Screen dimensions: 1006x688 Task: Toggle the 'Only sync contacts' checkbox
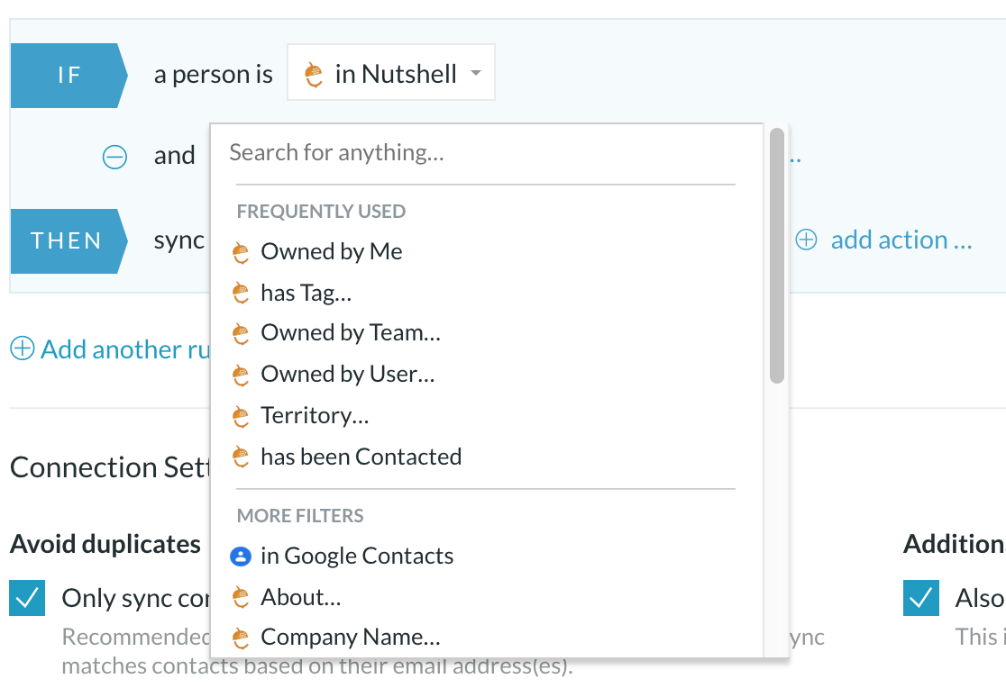coord(27,598)
